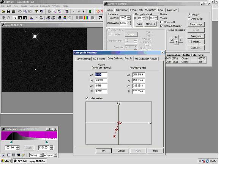This screenshot has width=243, height=194.
Task: Click the +X Motion field showing 2.804
Action: [101, 75]
